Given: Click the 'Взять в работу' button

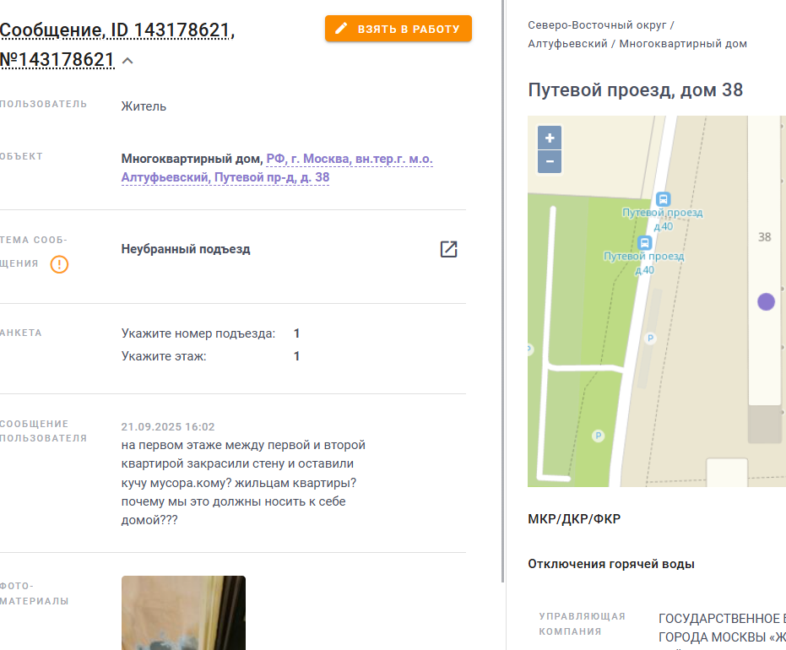Looking at the screenshot, I should click(x=398, y=29).
